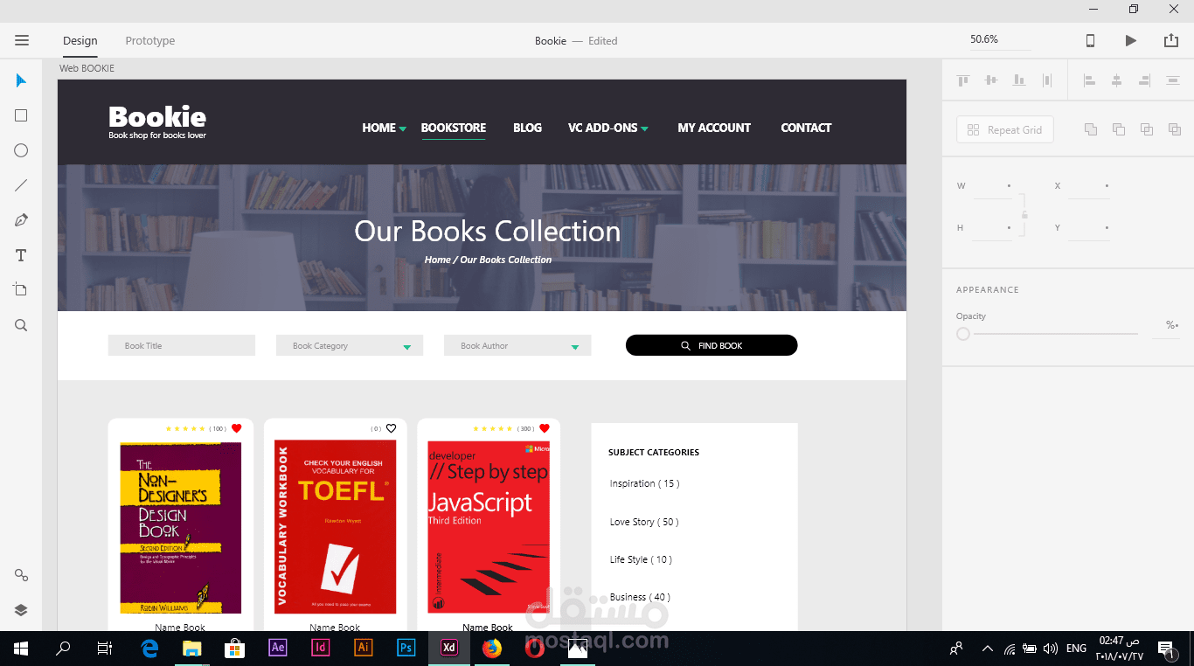Toggle the aspect ratio lock icon

pos(1024,214)
